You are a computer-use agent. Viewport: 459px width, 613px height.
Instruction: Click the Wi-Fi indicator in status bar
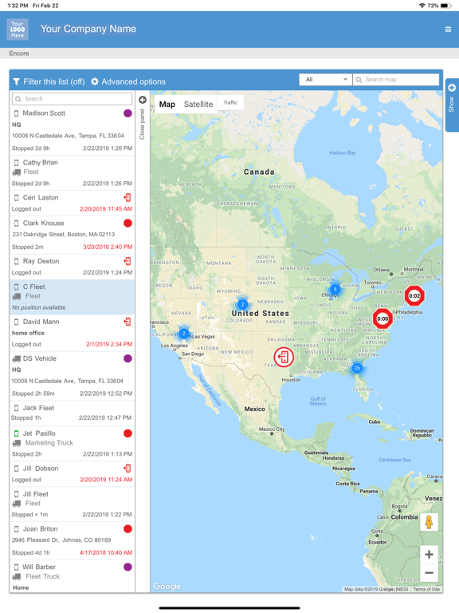(x=422, y=6)
